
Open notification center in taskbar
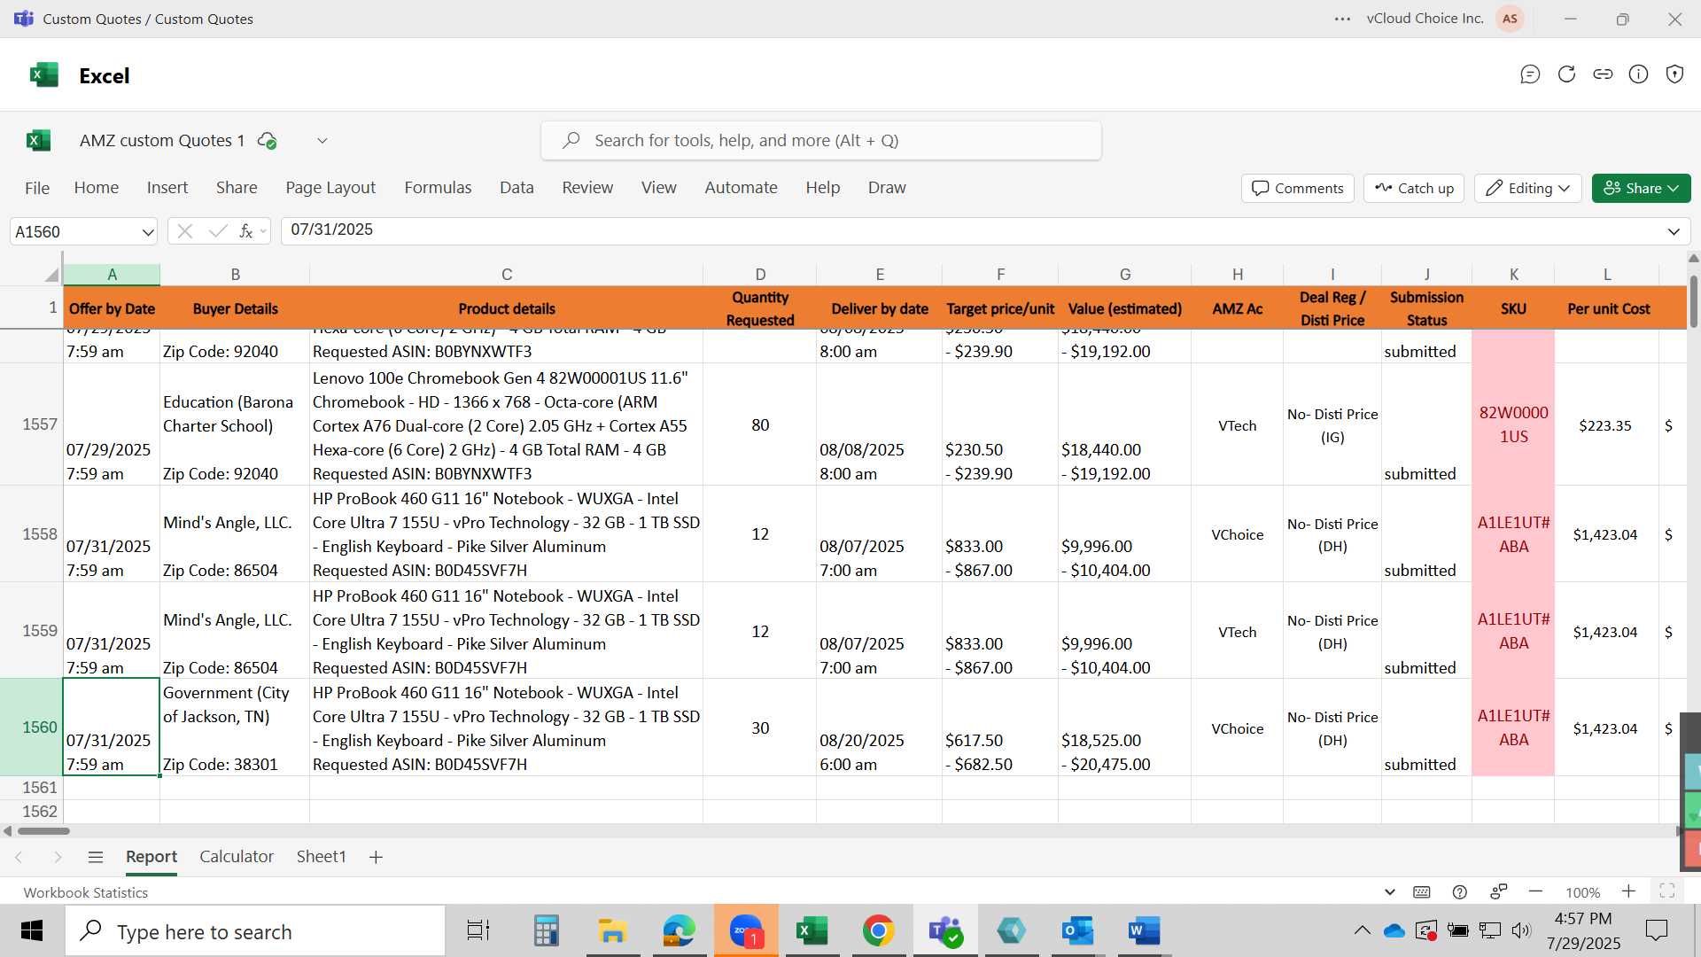point(1656,930)
